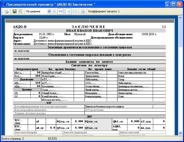Click the 'Зрение' subsection header
Image resolution: width=184 pixels, height=142 pixels.
27,90
